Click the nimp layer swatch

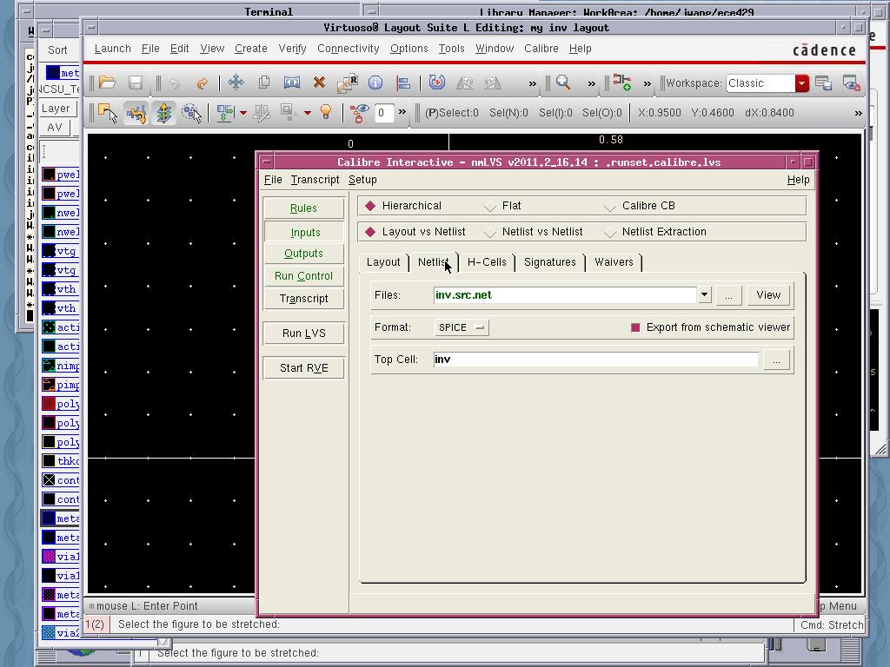49,366
